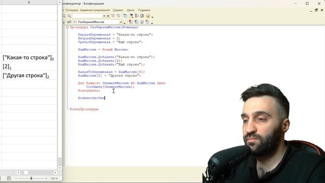Click the find next icon
This screenshot has height=183, width=325.
[x=118, y=16]
